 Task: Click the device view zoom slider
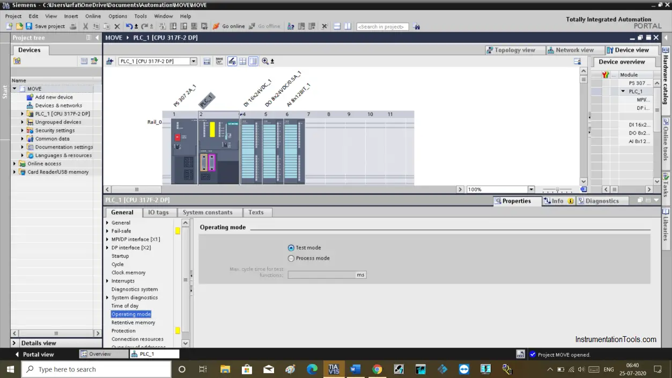[x=557, y=190]
